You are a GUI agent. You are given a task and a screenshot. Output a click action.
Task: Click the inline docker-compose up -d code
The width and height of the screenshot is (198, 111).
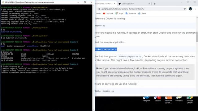[130, 57]
